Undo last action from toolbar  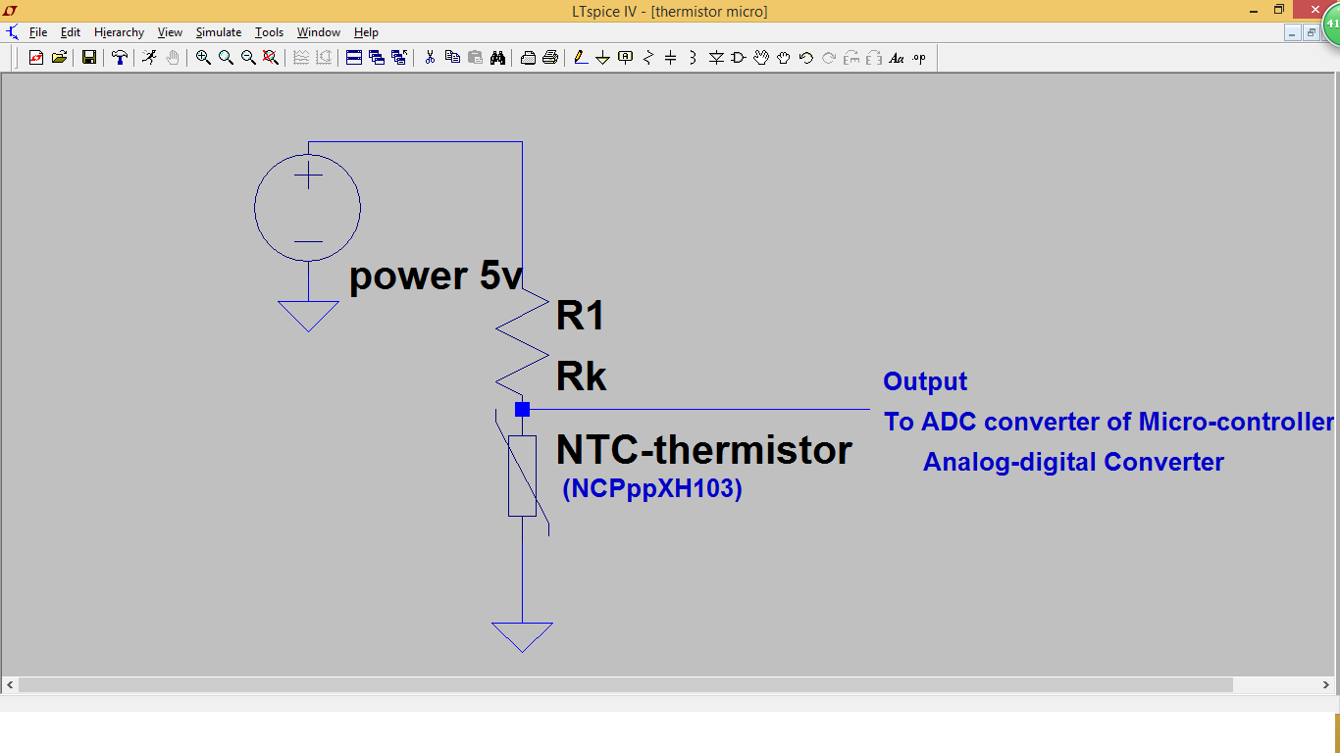coord(806,58)
